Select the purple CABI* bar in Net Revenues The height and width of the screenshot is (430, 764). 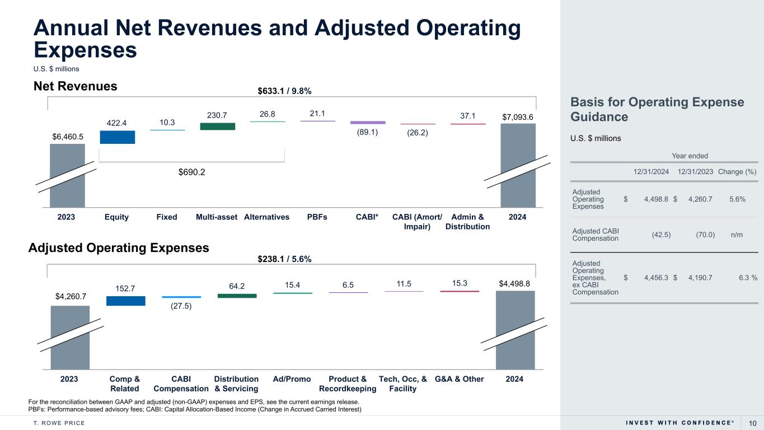pos(368,122)
